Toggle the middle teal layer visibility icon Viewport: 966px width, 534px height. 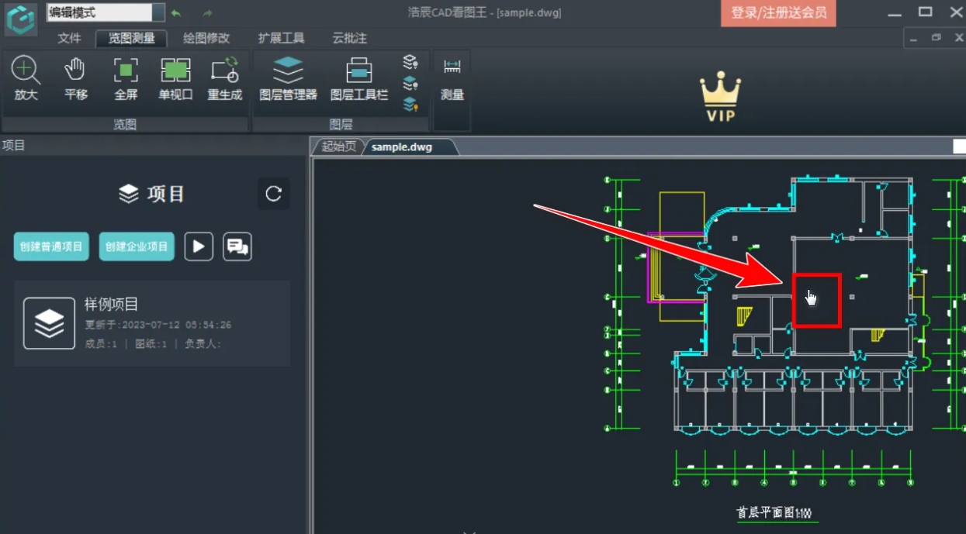(410, 82)
